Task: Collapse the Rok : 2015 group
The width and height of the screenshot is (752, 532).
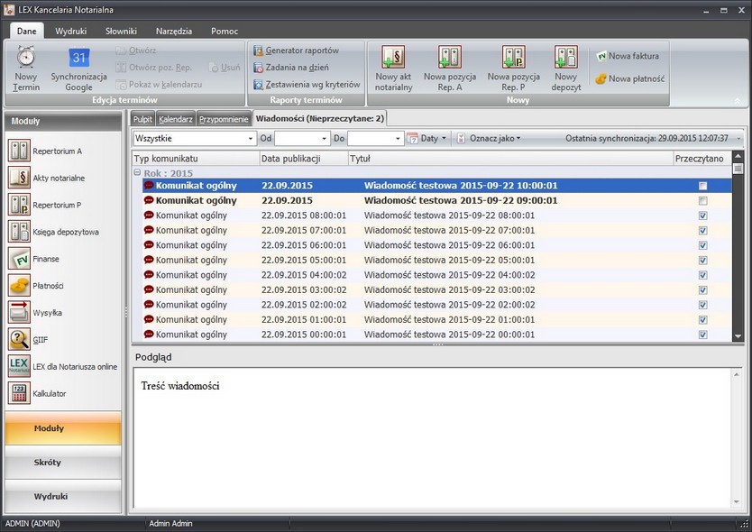Action: (138, 172)
